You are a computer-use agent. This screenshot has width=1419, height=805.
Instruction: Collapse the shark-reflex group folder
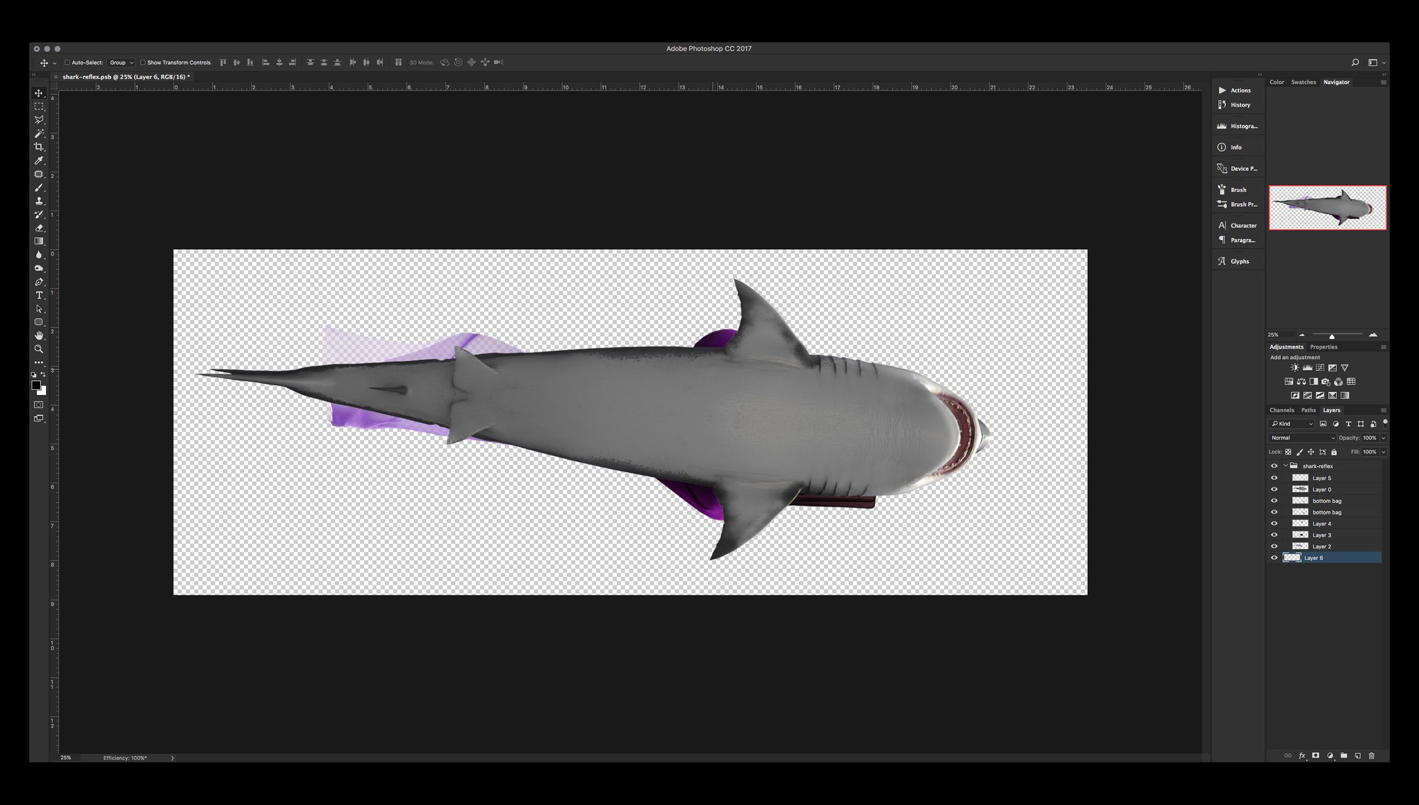coord(1286,466)
